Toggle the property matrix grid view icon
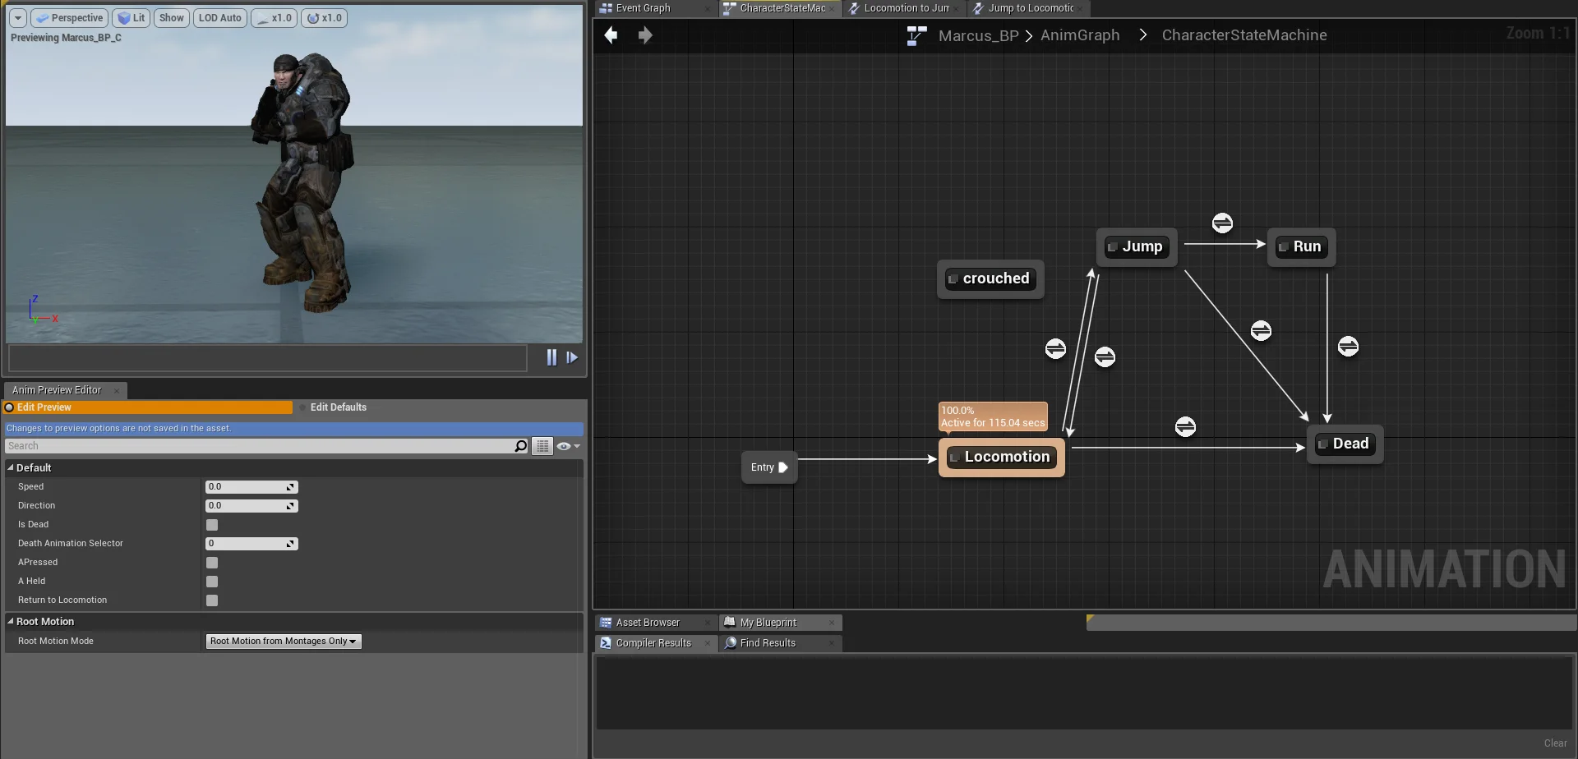 (542, 446)
